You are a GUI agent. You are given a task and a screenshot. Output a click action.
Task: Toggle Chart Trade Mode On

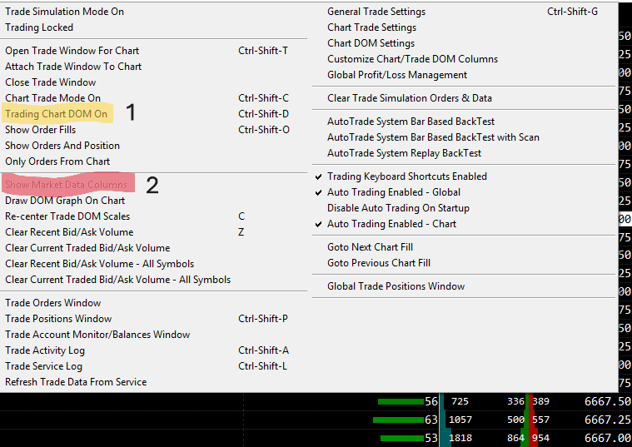tap(52, 98)
